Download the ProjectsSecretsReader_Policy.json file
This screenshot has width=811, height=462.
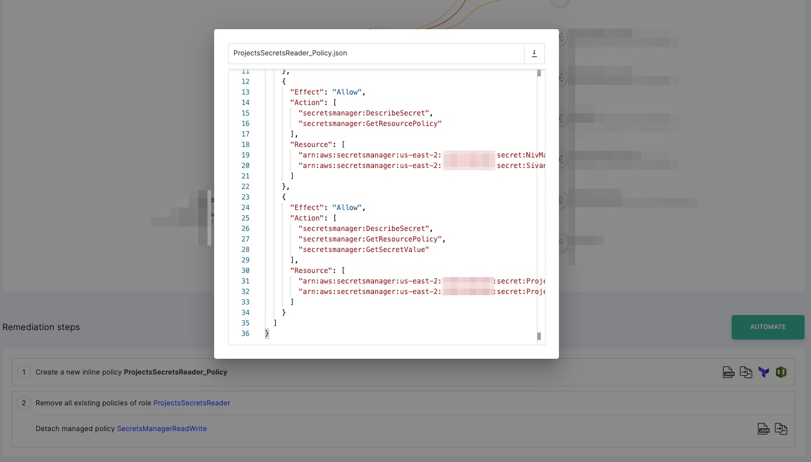tap(534, 53)
